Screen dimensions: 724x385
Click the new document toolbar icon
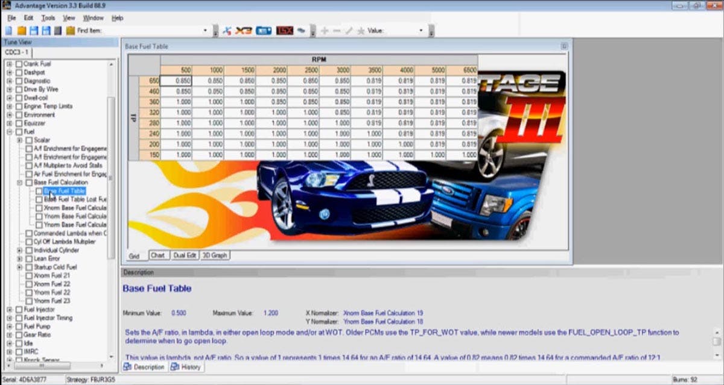8,30
